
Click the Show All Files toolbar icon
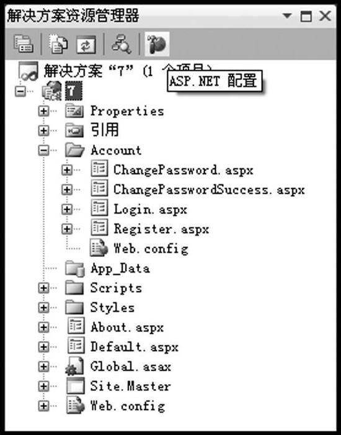click(58, 43)
